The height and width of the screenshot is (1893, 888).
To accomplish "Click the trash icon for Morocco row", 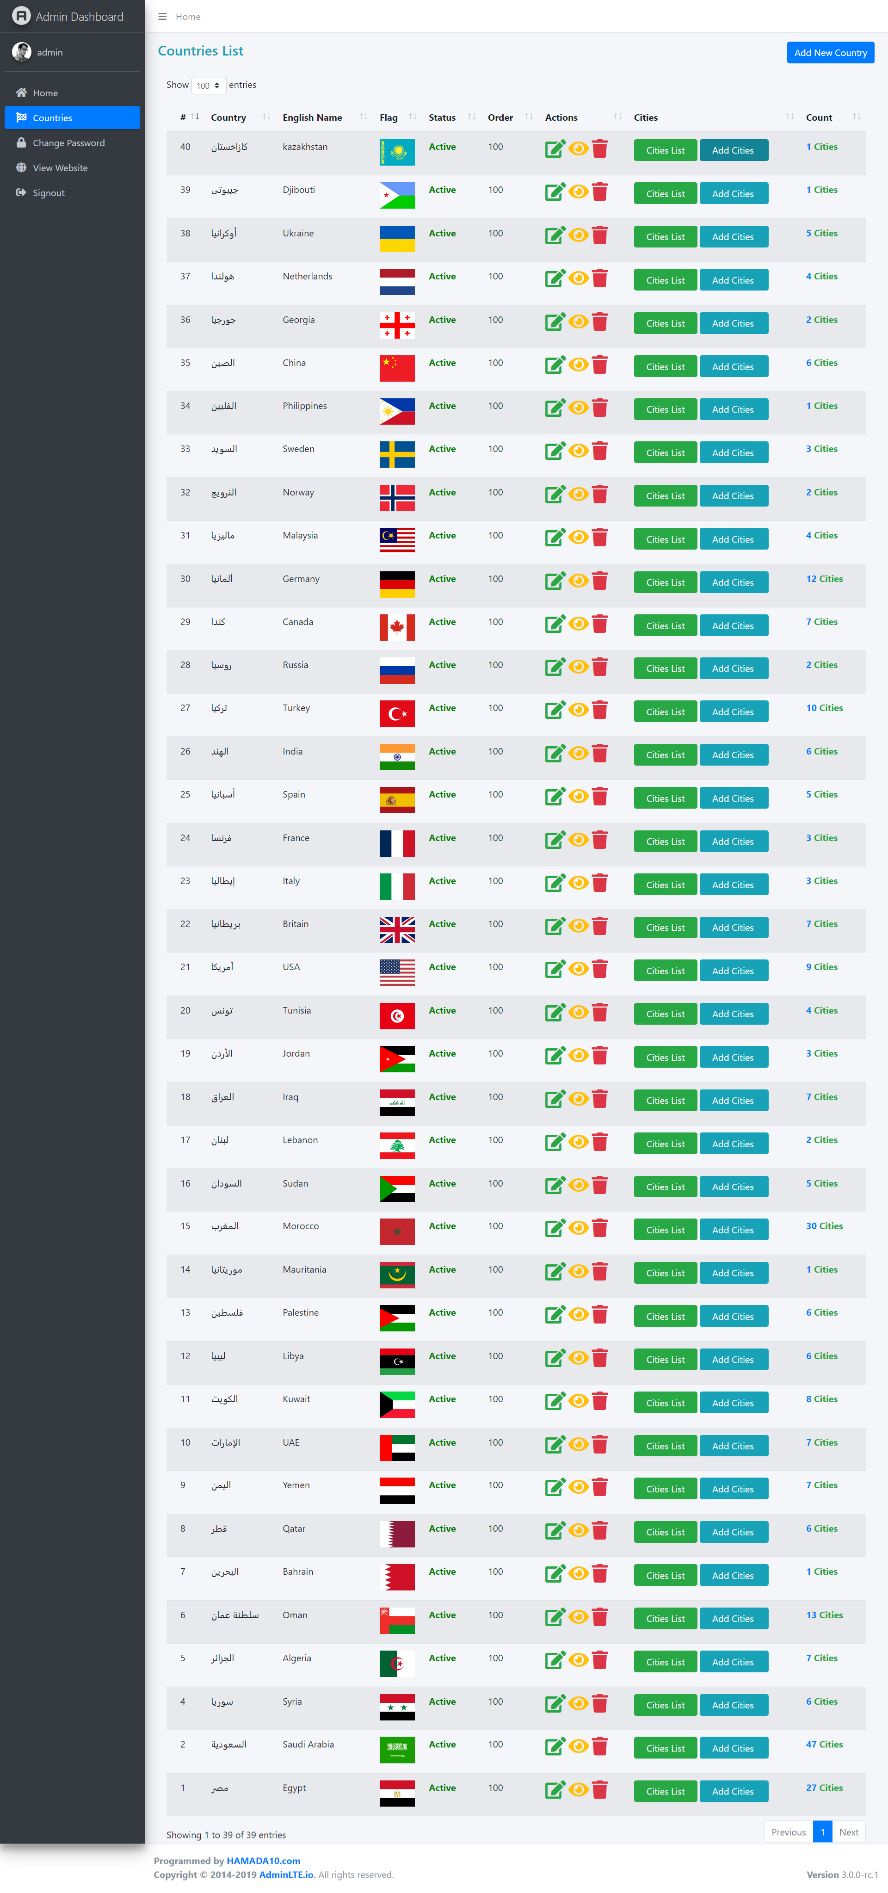I will 599,1229.
